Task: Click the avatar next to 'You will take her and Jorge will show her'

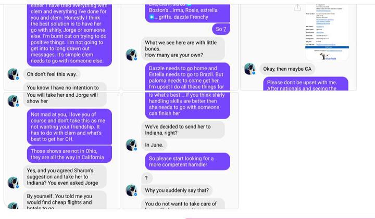Action: click(x=13, y=101)
